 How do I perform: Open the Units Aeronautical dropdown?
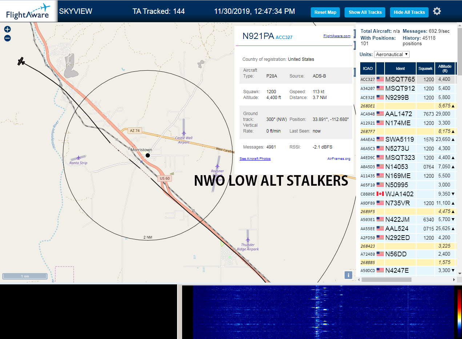pos(392,54)
